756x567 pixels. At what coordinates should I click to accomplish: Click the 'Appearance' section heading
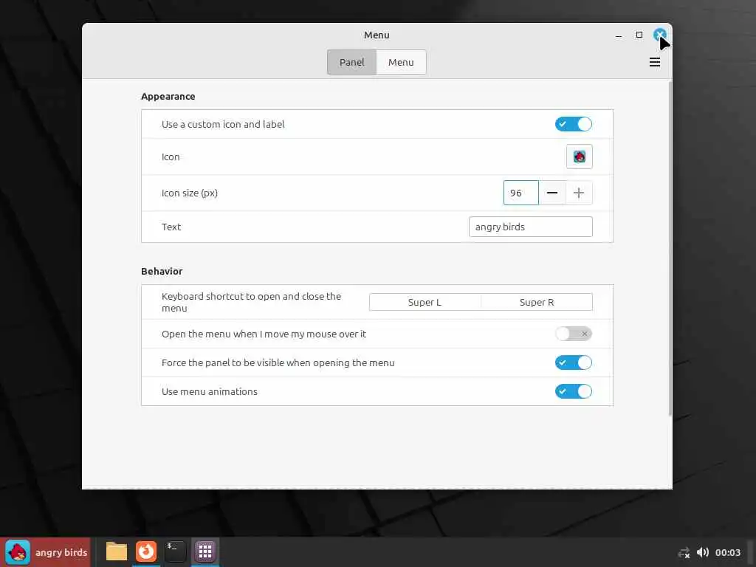tap(168, 97)
